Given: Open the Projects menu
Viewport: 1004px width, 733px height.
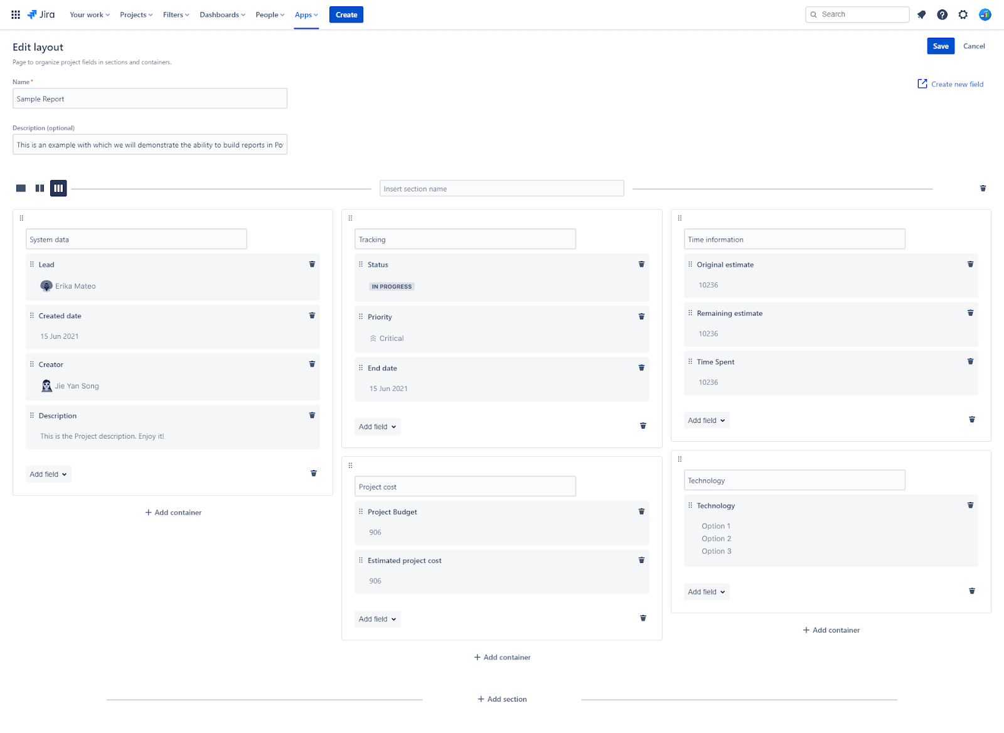Looking at the screenshot, I should point(135,14).
